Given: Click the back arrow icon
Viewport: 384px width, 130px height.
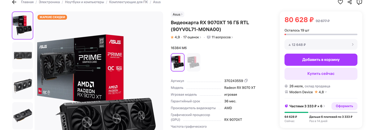Looking at the screenshot, I should point(14,2).
